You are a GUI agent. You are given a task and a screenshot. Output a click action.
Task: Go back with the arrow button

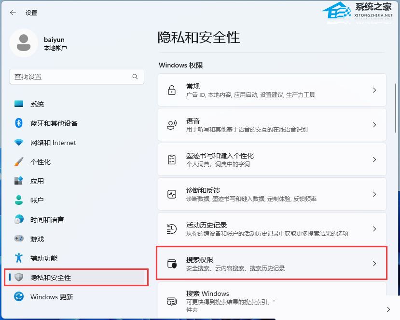(13, 13)
